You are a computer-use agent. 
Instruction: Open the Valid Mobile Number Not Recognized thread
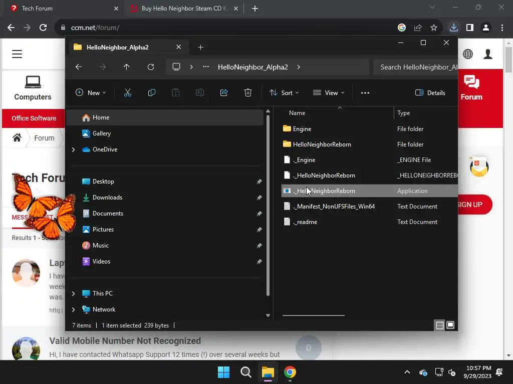click(125, 340)
